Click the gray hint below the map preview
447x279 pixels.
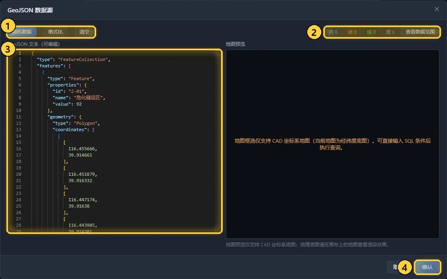click(x=308, y=245)
